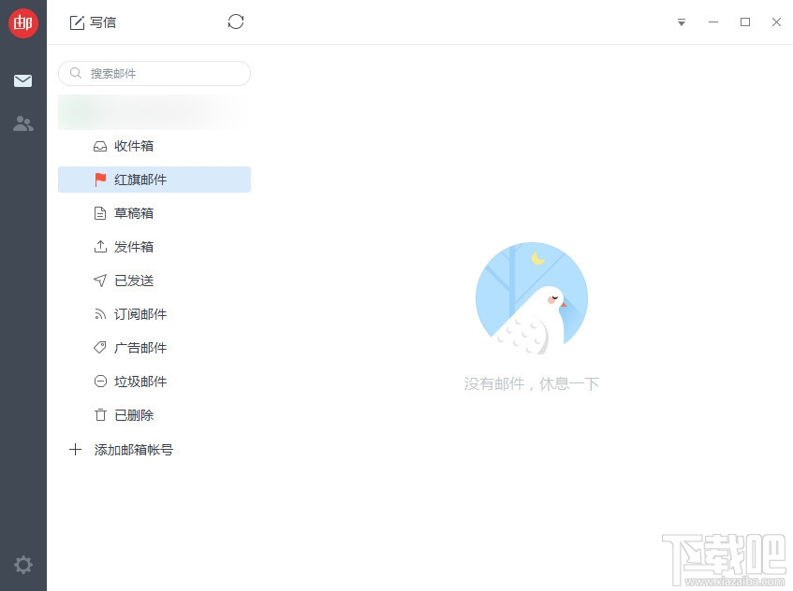Click the Ad mail (广告邮件) tag icon
Viewport: 793px width, 591px height.
tap(100, 348)
